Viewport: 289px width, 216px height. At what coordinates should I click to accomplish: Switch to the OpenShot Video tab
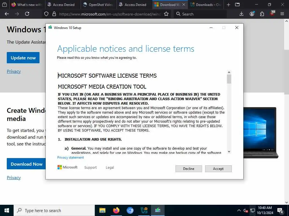pyautogui.click(x=99, y=4)
